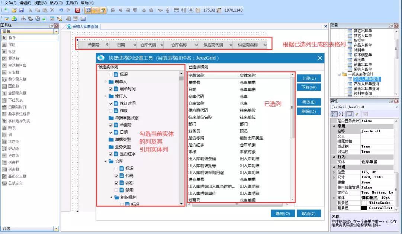
Task: Click the 前景色 ControlText color swatch
Action: 364,208
